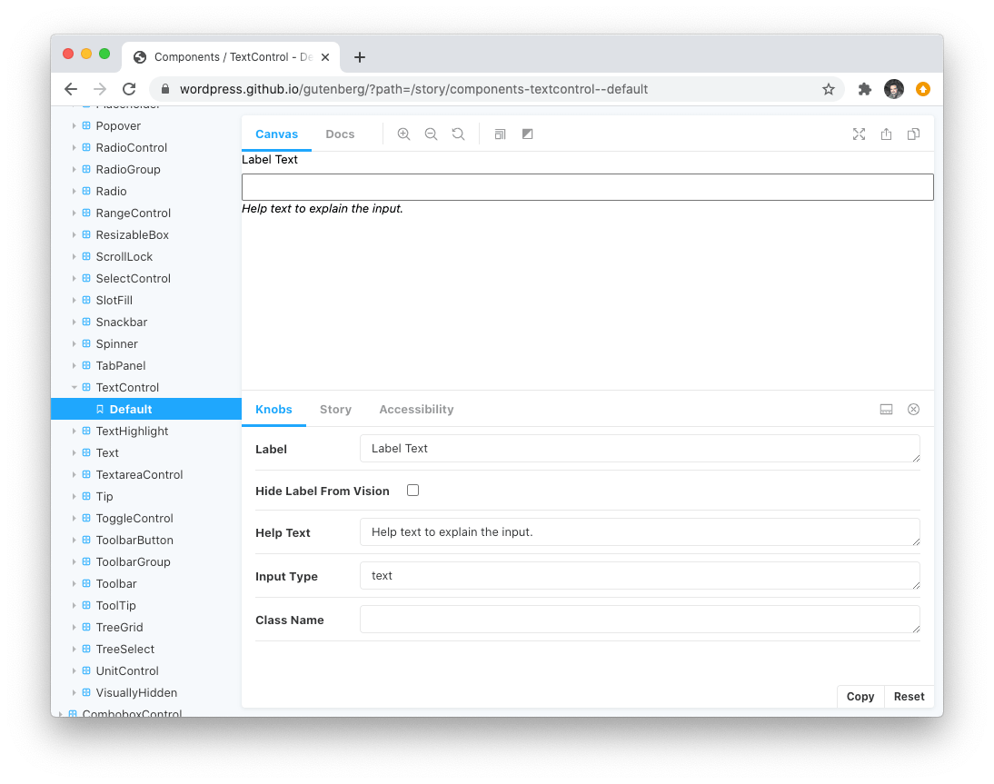Open canvas in new tab icon

[886, 134]
